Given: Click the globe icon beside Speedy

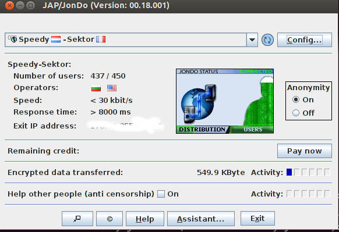Looking at the screenshot, I should tap(13, 40).
